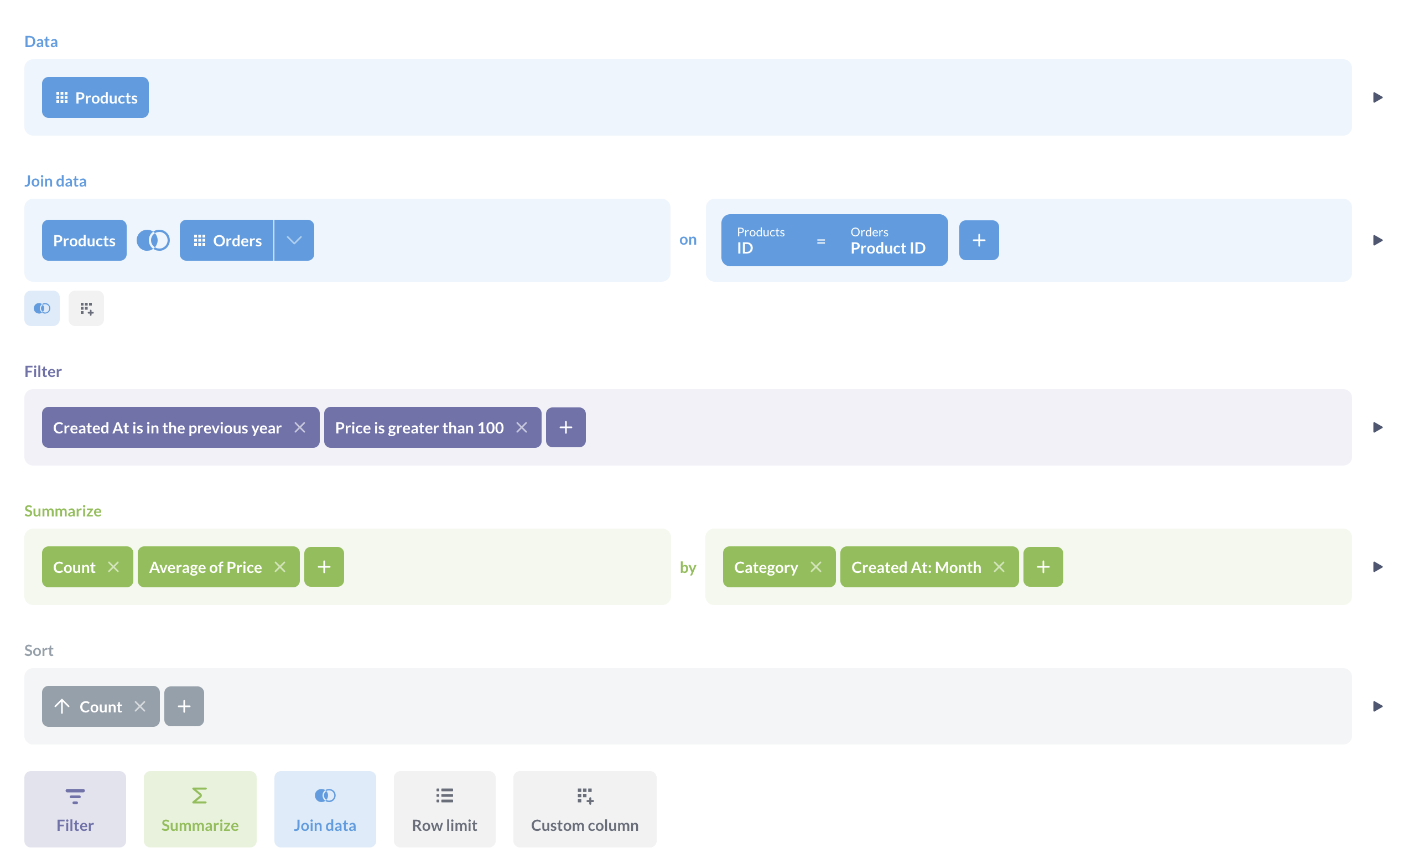Open the join type Venn diagram selector
Viewport: 1424px width, 858px height.
153,240
